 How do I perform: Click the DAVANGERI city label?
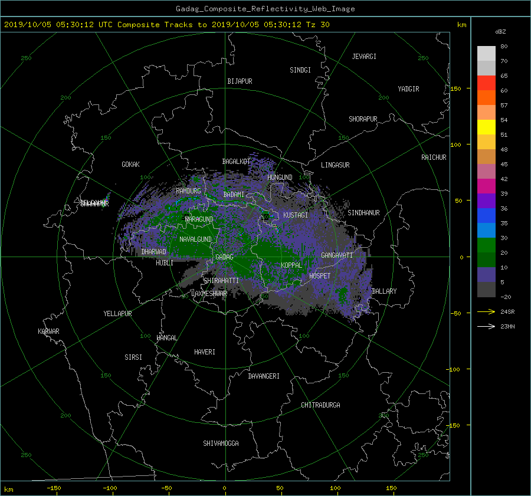tap(264, 376)
